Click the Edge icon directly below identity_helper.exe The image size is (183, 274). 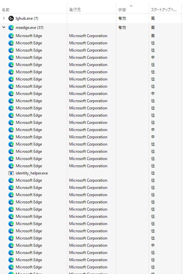coord(11,180)
